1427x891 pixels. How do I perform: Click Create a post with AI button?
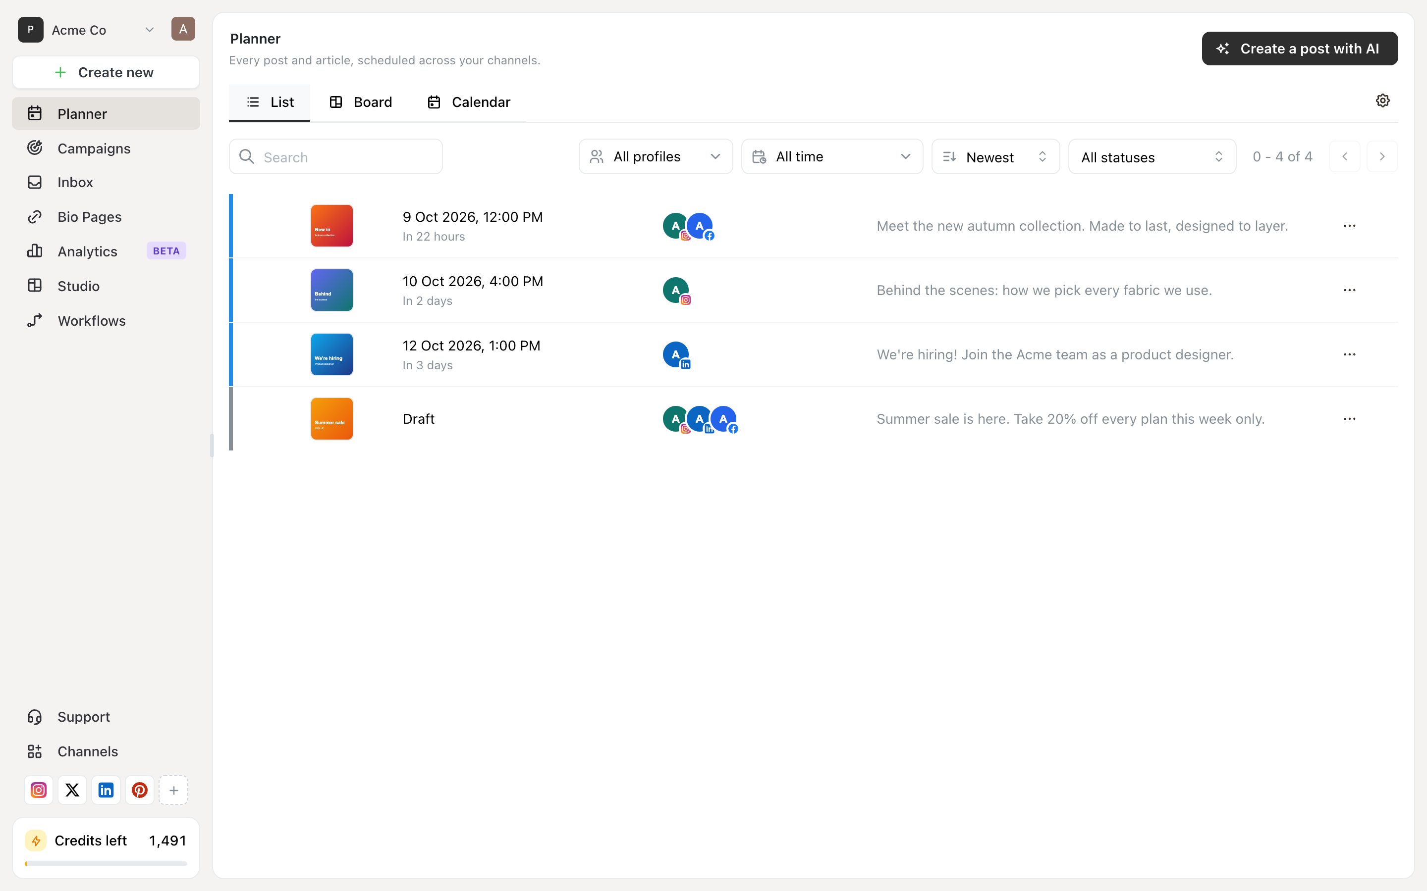[x=1300, y=49]
